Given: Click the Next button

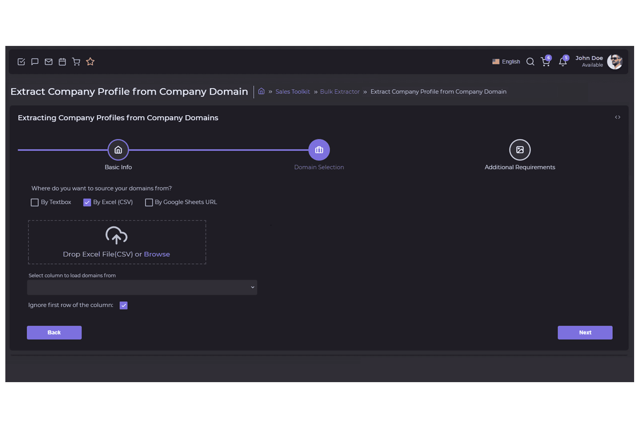Looking at the screenshot, I should (585, 333).
